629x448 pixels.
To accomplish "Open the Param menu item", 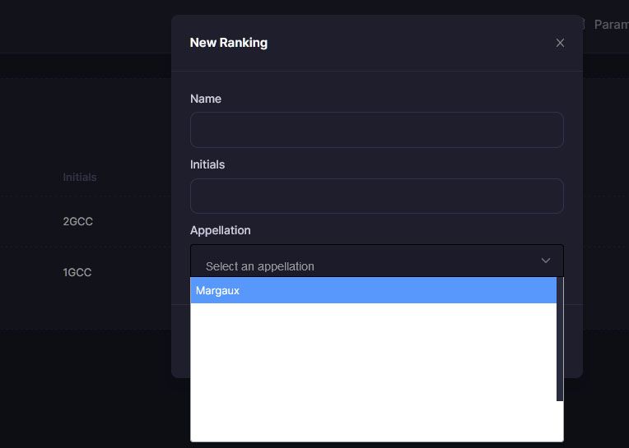I will coord(612,25).
